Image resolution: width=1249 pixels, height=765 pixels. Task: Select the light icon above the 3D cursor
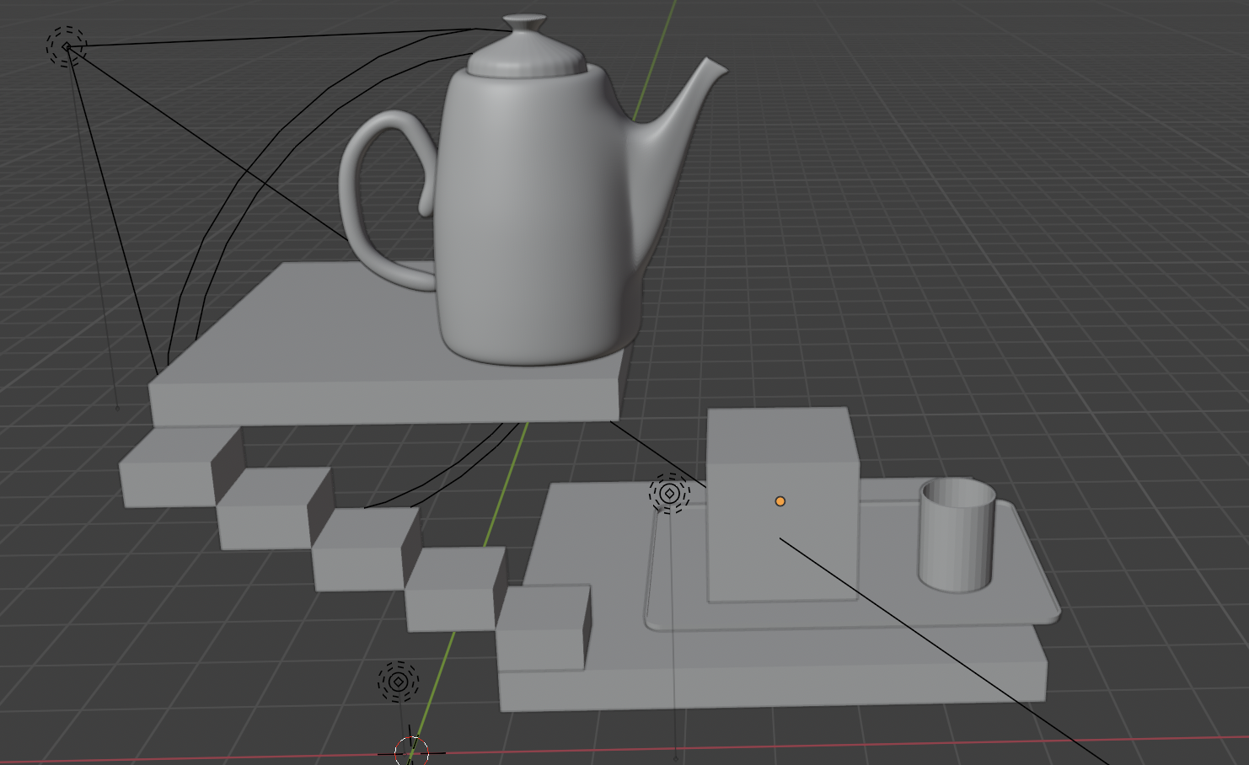click(399, 682)
